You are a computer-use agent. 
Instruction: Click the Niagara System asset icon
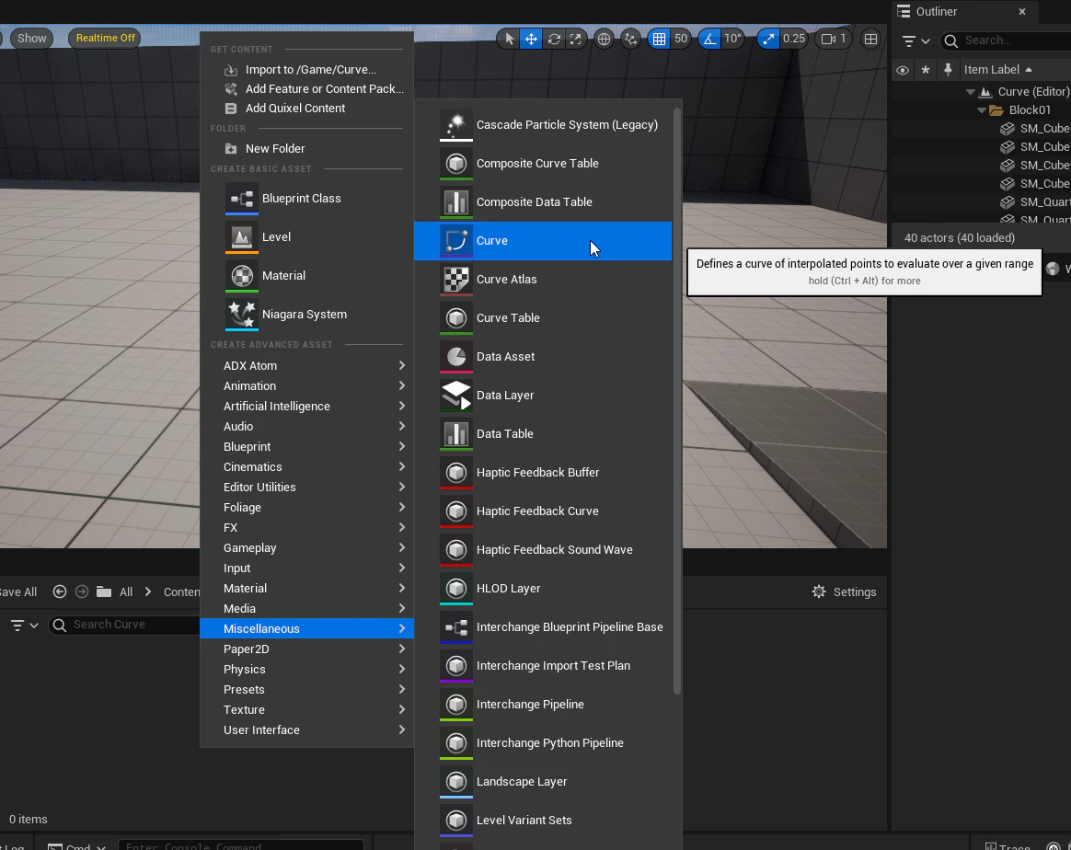coord(242,315)
